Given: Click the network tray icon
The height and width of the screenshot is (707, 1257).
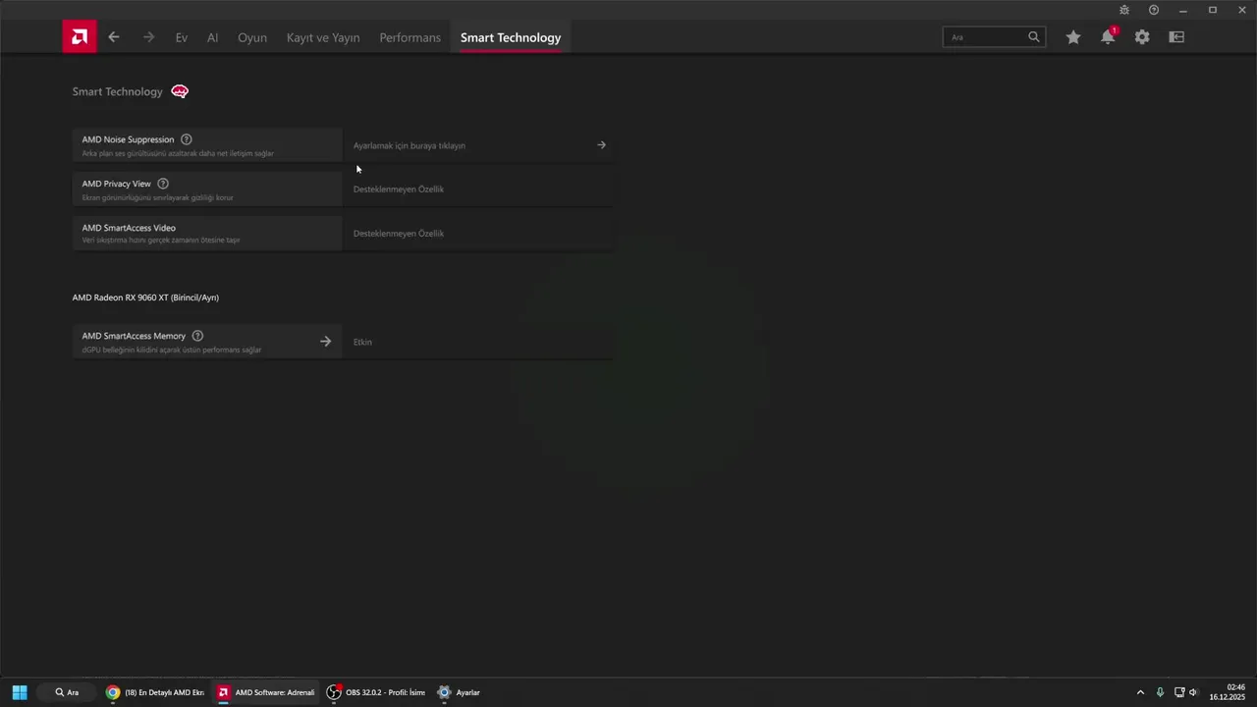Looking at the screenshot, I should (1179, 692).
